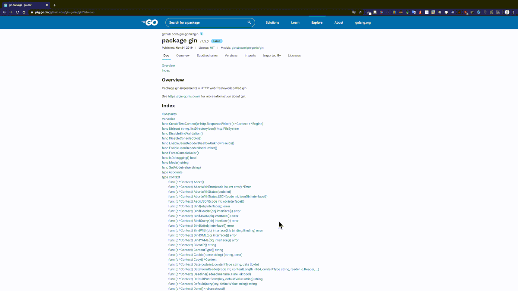The width and height of the screenshot is (518, 291).
Task: Open func DisableConsoleColor()
Action: [182, 138]
